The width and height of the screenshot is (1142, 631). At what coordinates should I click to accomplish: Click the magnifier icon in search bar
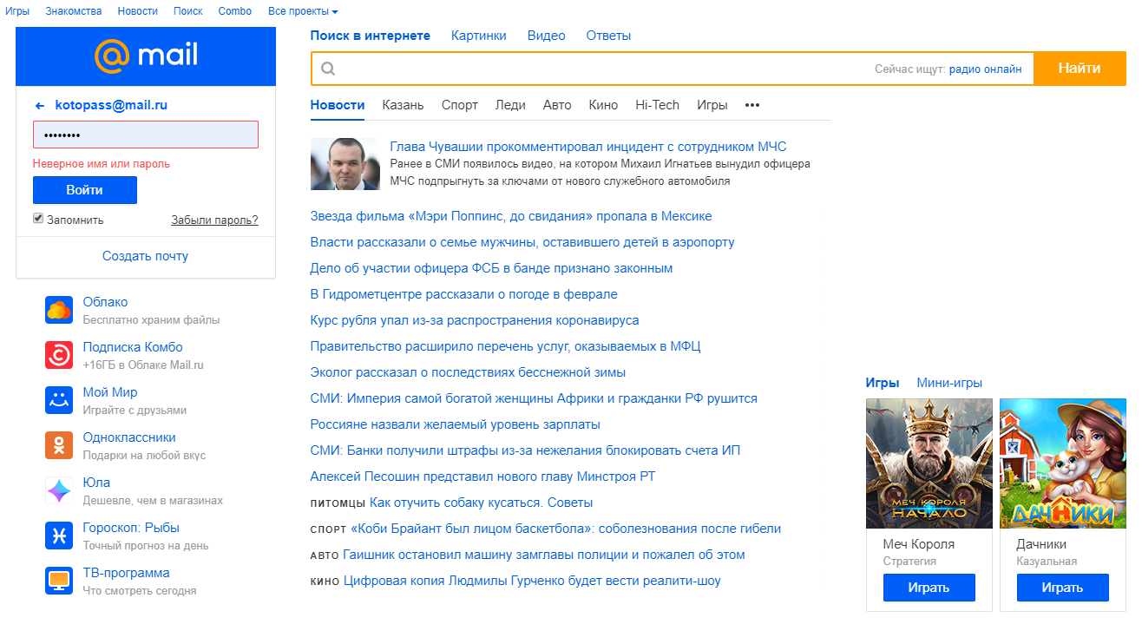(328, 69)
